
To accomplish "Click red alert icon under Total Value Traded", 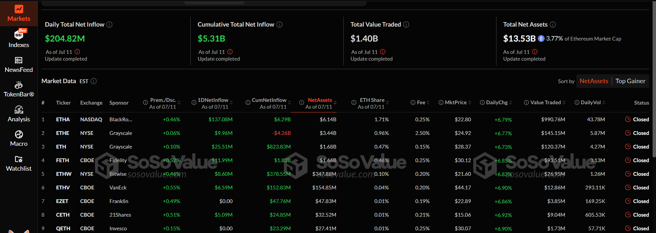I will point(383,52).
